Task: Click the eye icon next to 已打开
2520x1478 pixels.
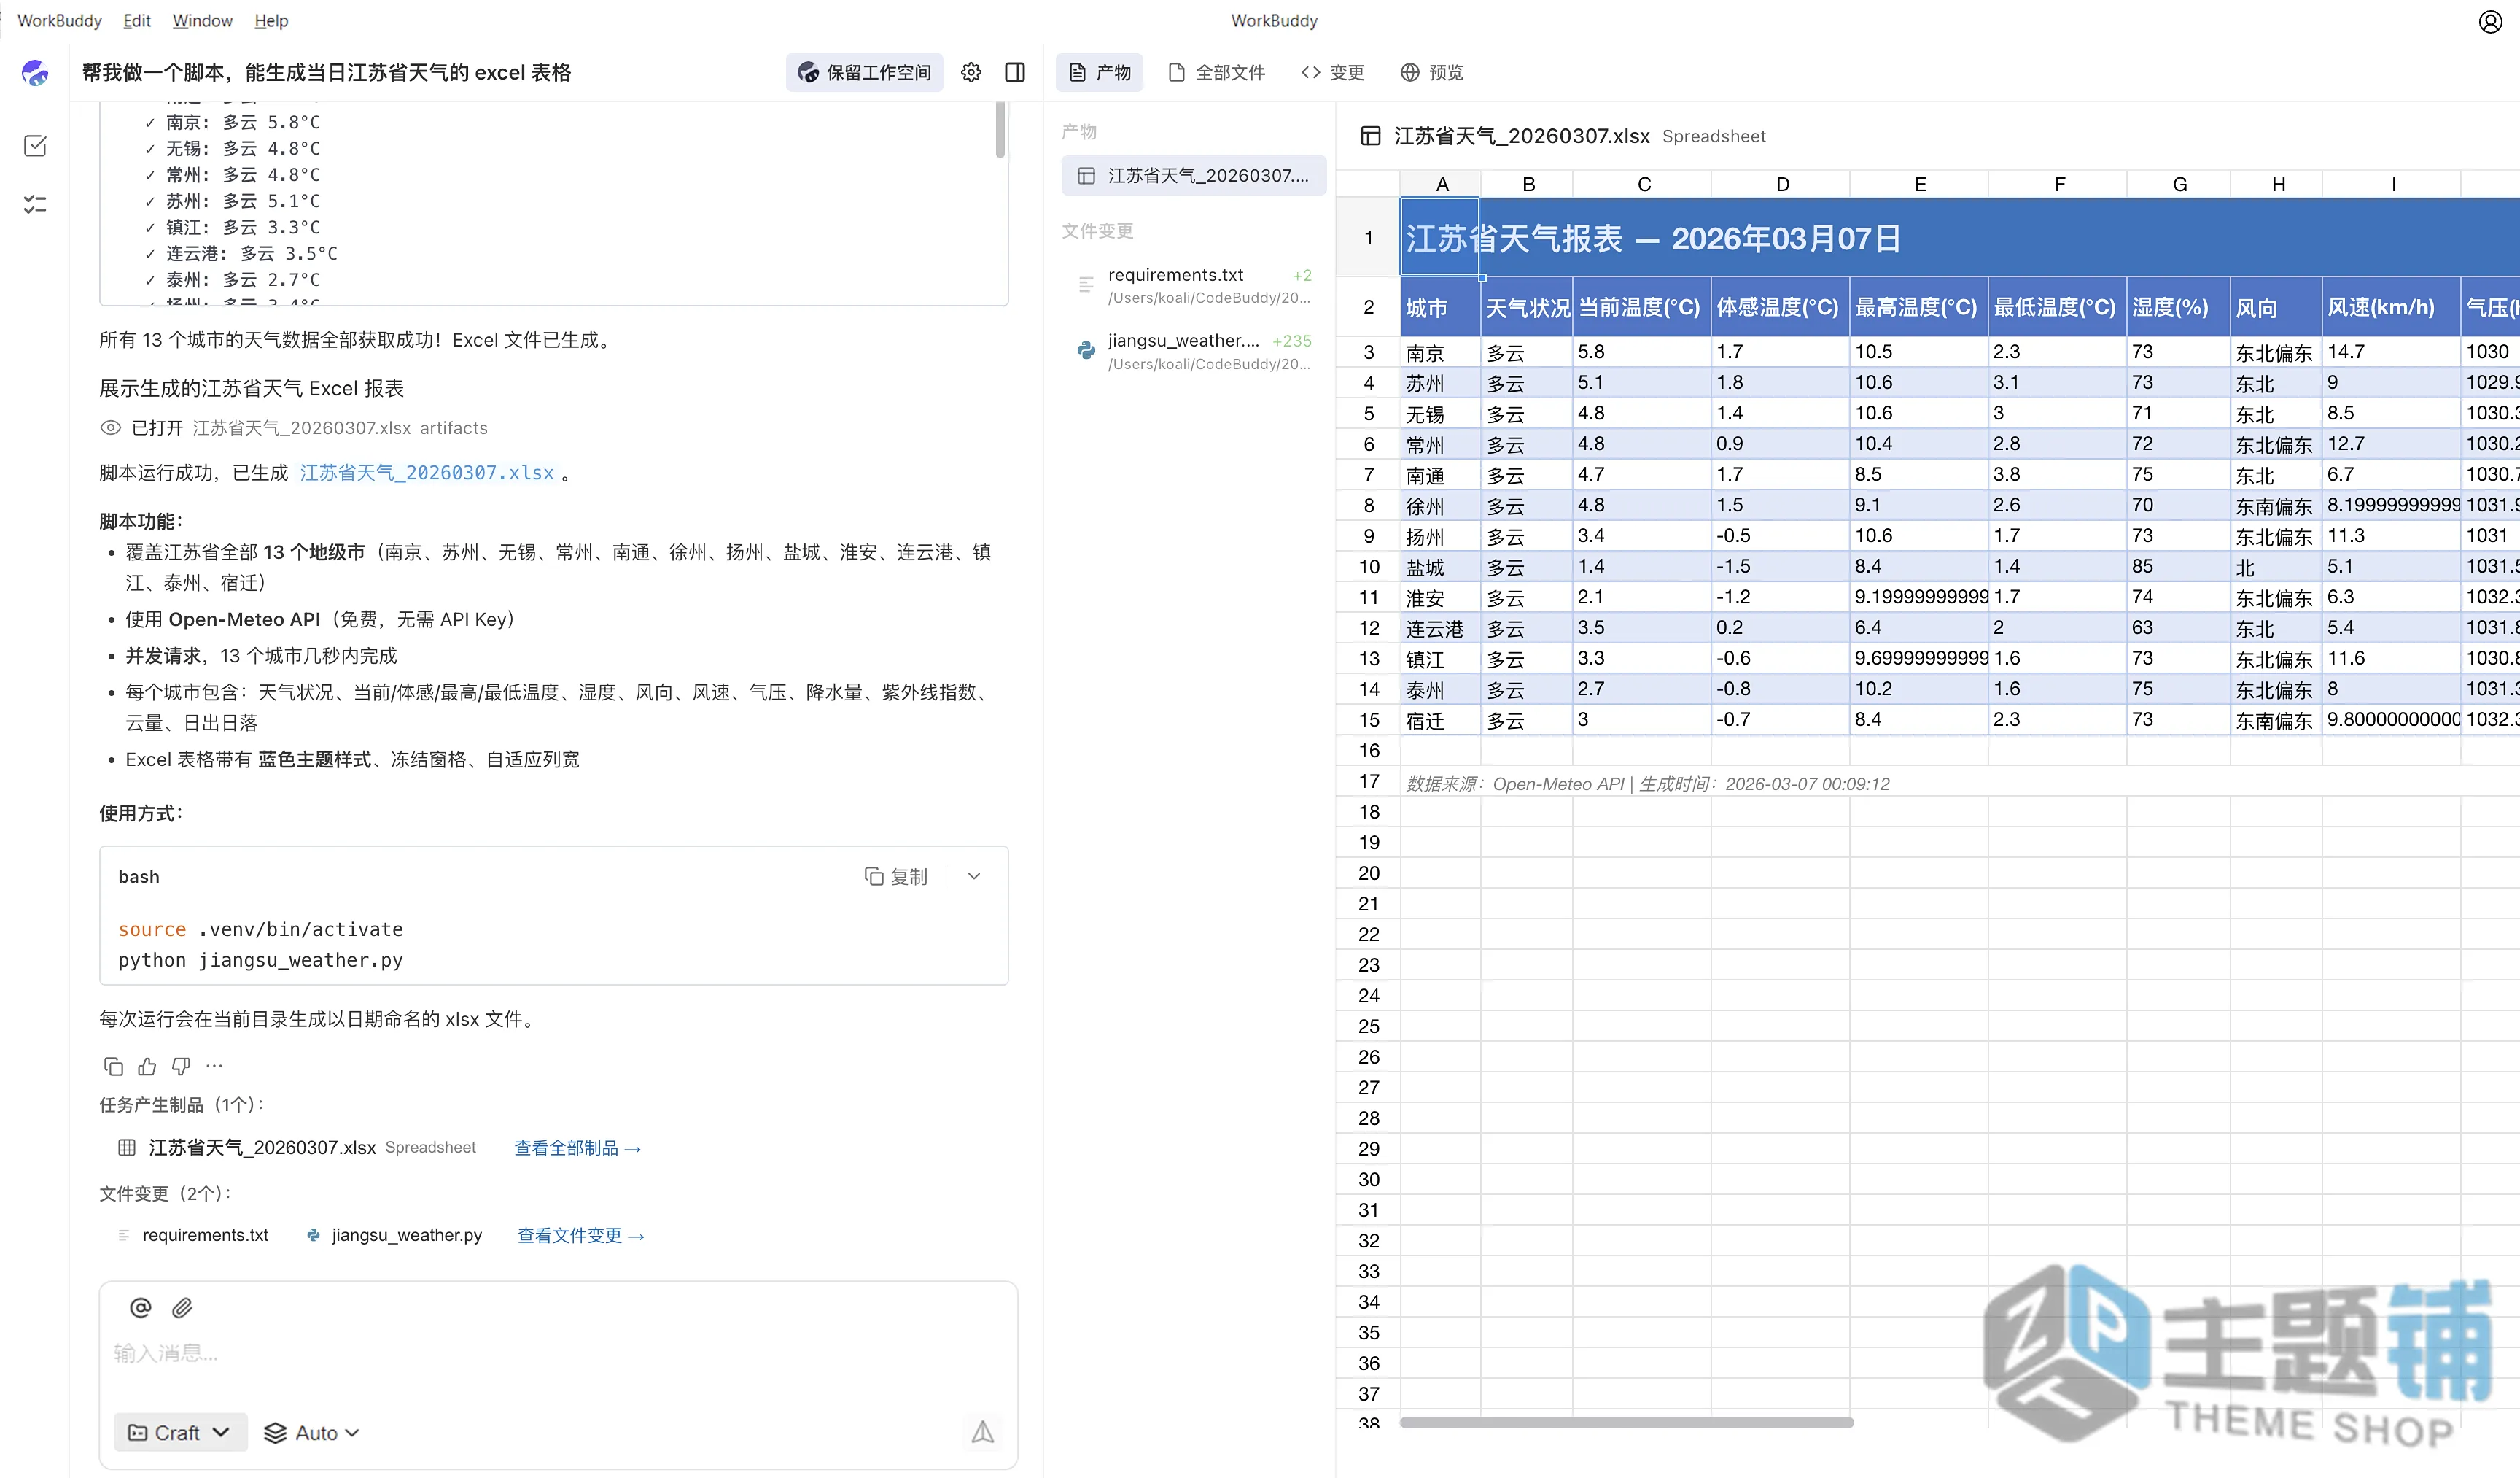Action: (x=110, y=427)
